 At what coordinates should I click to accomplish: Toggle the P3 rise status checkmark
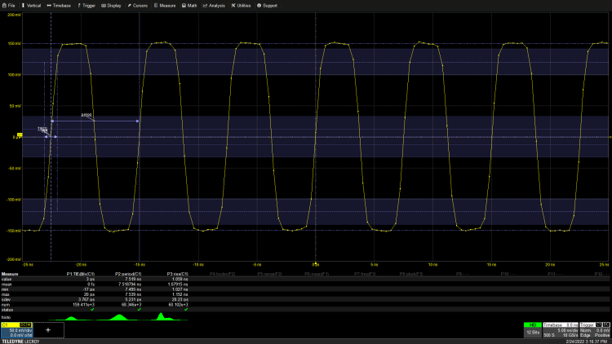tap(186, 309)
